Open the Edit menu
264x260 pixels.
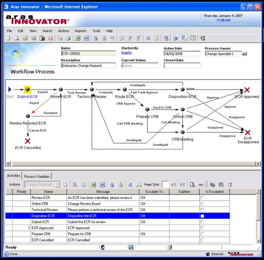tap(20, 31)
